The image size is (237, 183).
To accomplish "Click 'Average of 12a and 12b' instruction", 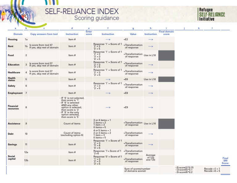I will tap(151, 157).
